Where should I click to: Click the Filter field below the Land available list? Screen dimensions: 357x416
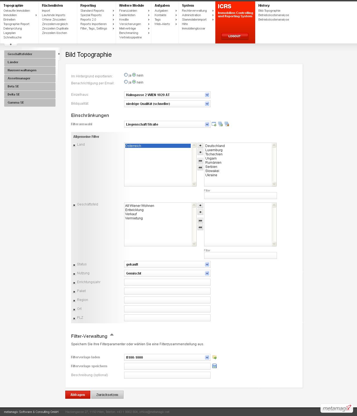[240, 196]
